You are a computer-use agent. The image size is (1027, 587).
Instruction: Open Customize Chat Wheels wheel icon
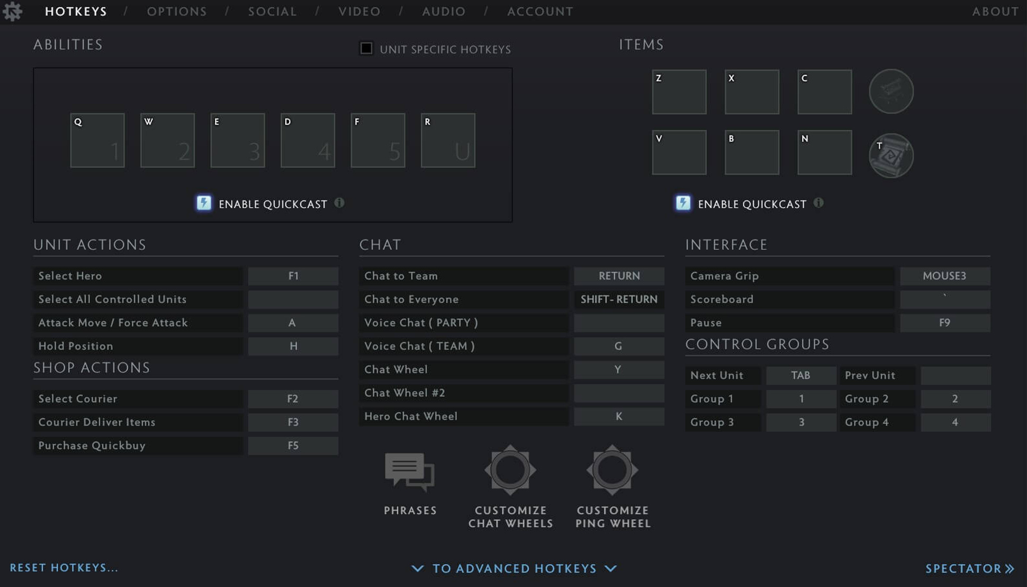510,470
